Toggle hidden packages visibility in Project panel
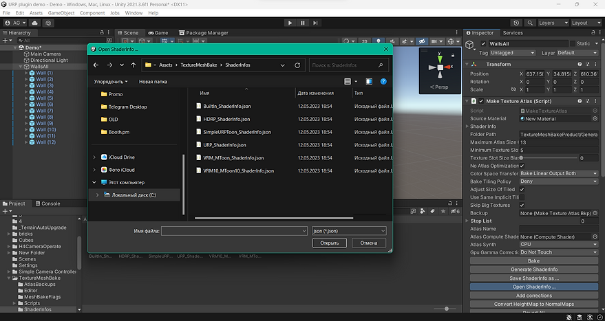 point(455,211)
